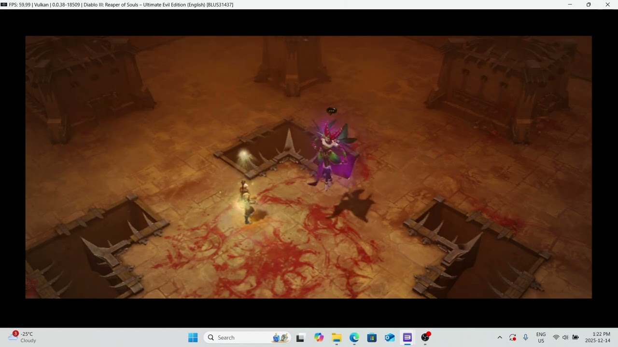Open the Windows Start menu
The image size is (618, 347).
193,337
